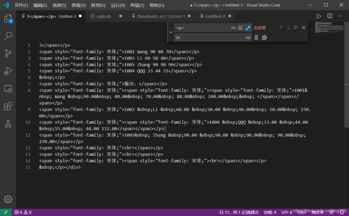Click the minimap code preview
349x216 pixels.
point(329,27)
